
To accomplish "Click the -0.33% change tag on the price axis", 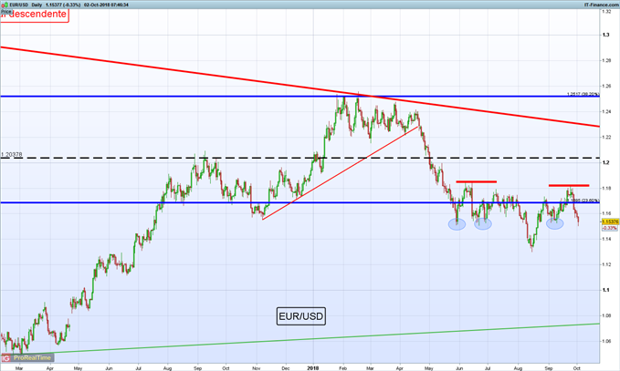I will click(x=610, y=228).
